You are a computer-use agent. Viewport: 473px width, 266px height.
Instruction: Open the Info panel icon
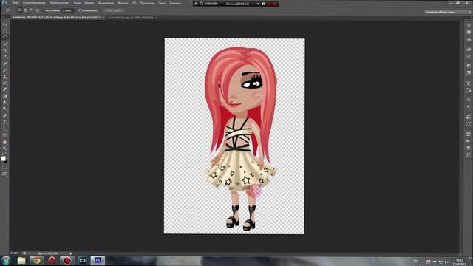pos(469,32)
